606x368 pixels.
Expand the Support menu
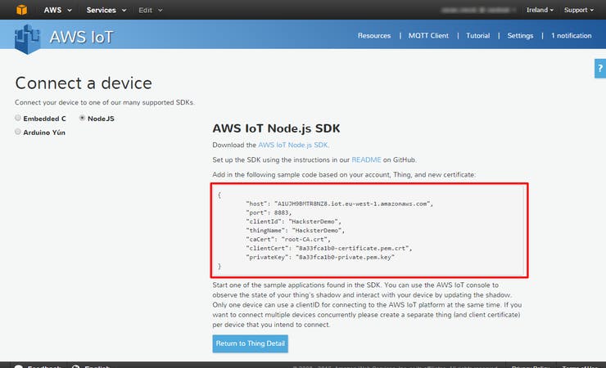pos(579,10)
